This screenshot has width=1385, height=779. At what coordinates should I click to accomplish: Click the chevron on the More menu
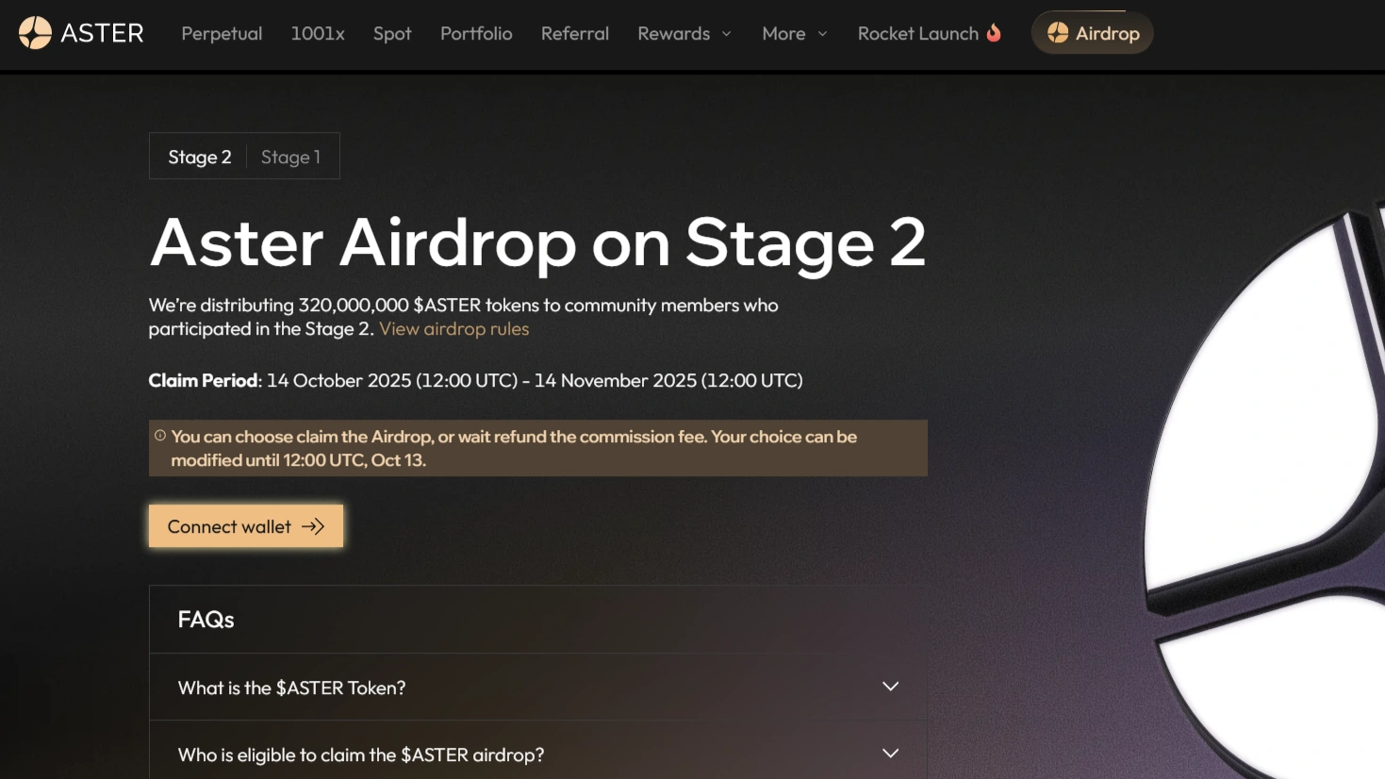tap(823, 34)
